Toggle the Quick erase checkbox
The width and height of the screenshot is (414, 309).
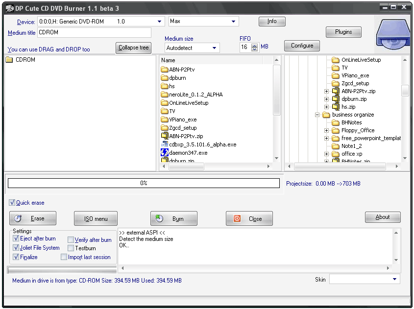(12, 202)
